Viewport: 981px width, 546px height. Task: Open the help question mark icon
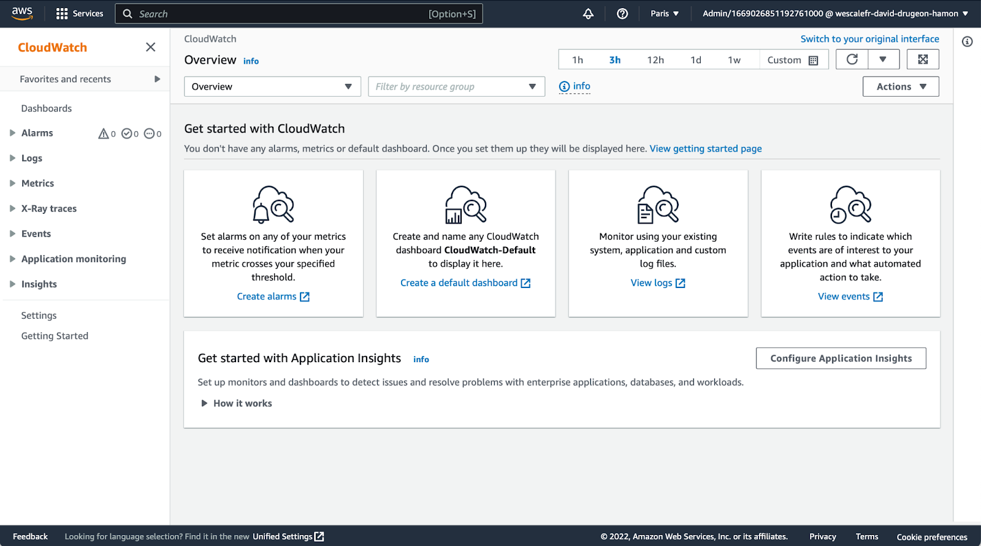click(x=622, y=13)
